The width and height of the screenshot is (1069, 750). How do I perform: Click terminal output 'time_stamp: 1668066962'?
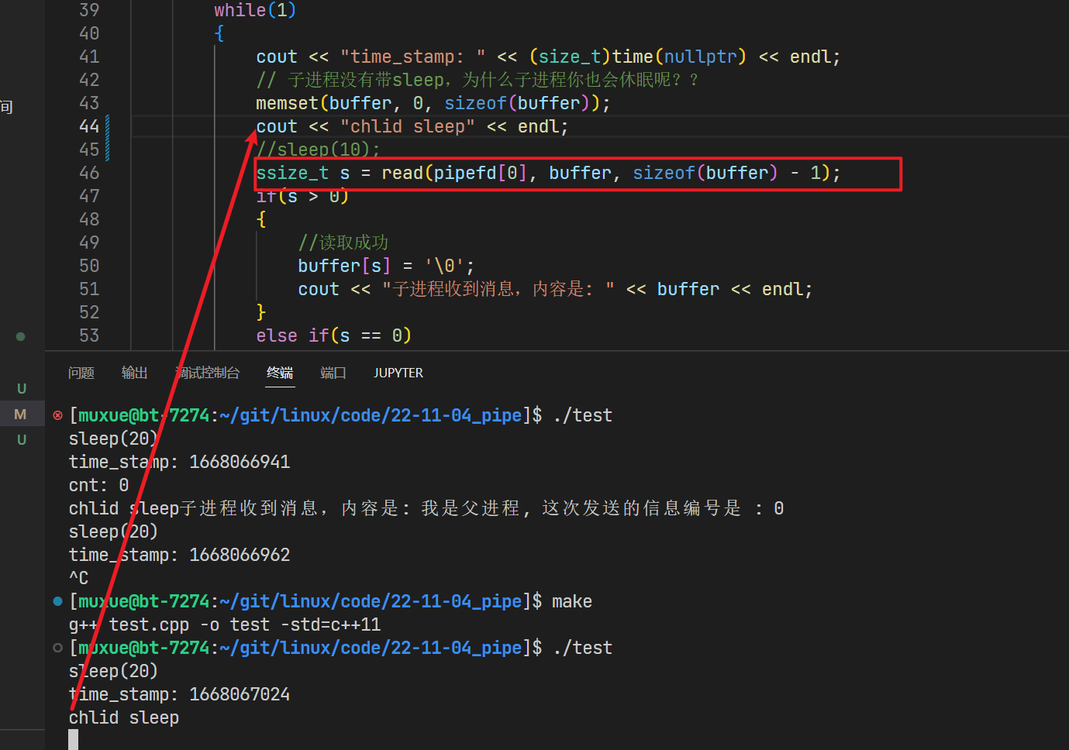click(180, 555)
